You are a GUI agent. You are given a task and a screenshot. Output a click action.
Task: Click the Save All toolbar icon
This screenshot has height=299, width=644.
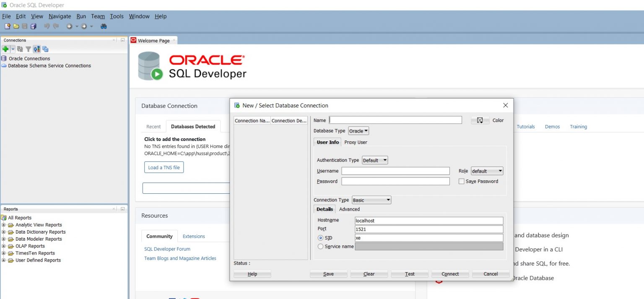[x=33, y=26]
